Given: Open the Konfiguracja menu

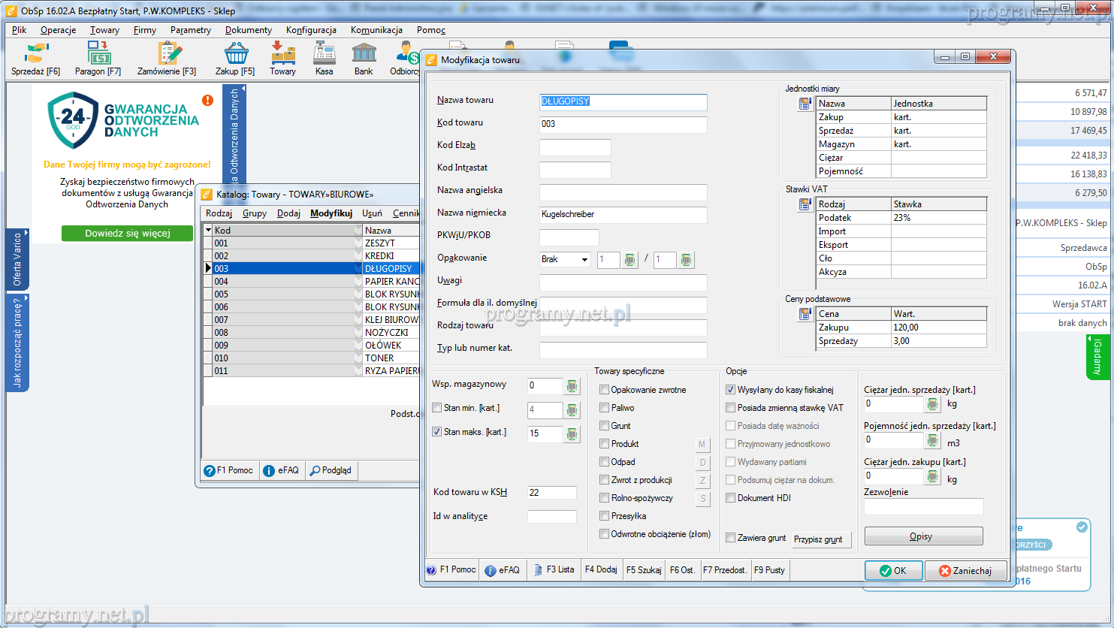Looking at the screenshot, I should click(311, 30).
